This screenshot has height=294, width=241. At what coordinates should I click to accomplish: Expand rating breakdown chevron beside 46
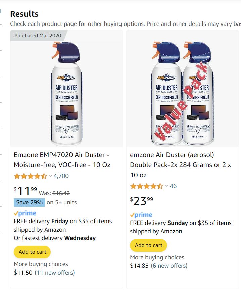pyautogui.click(x=167, y=186)
